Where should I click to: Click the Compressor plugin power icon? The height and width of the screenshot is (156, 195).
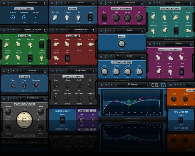(4, 99)
